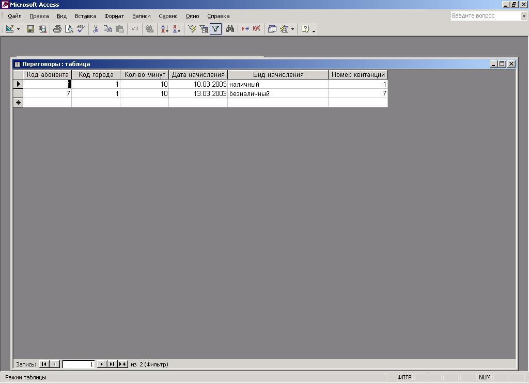
Task: Open Find with the binoculars icon
Action: (x=230, y=29)
